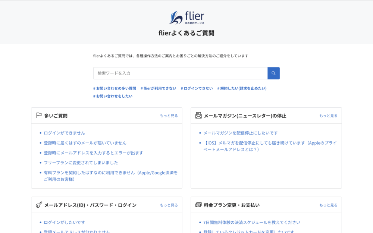Expand もっと見る for メールマガジン section

point(328,116)
